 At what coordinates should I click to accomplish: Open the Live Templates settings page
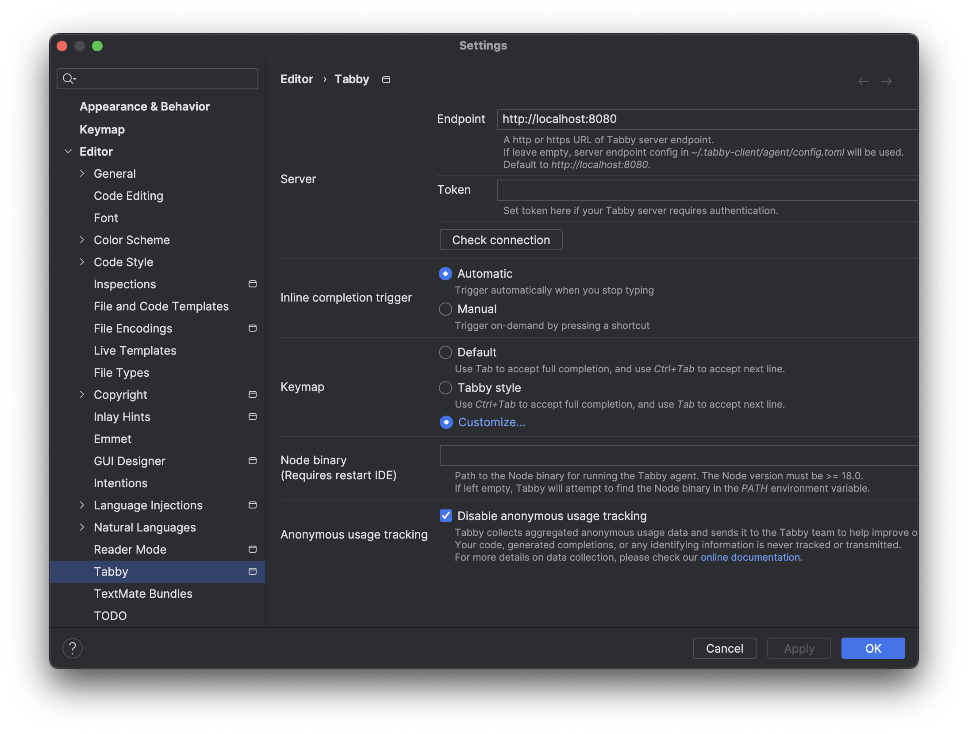pos(135,351)
